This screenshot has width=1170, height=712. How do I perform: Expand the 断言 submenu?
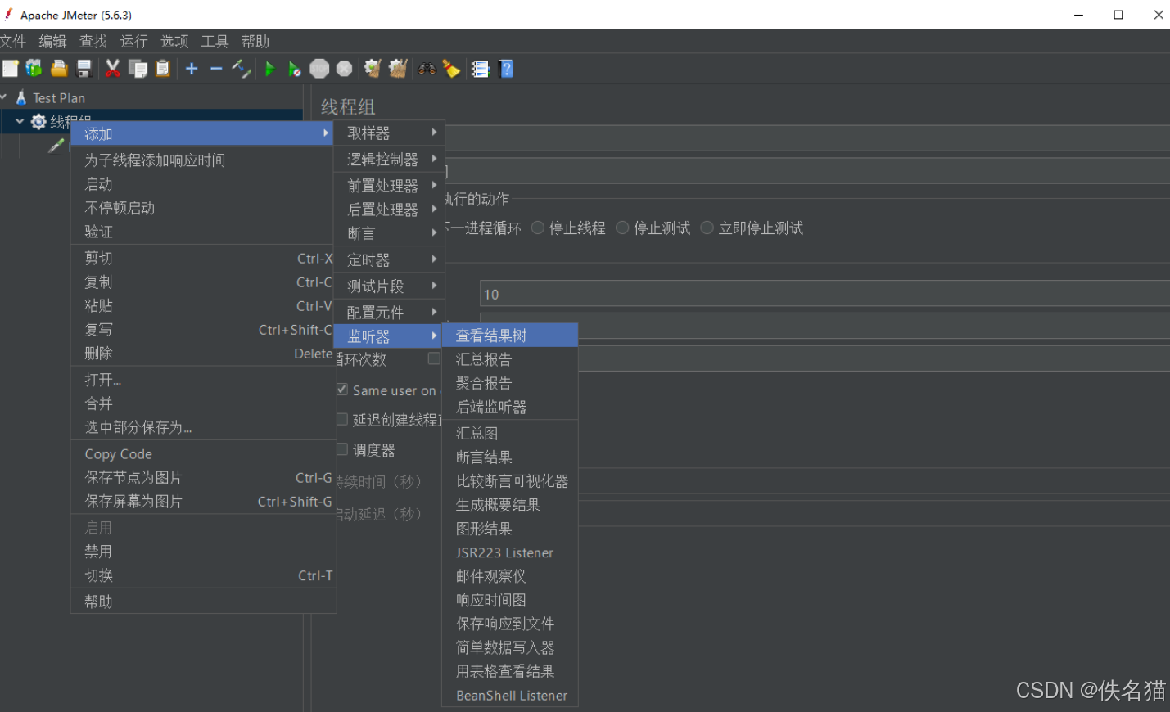[388, 233]
